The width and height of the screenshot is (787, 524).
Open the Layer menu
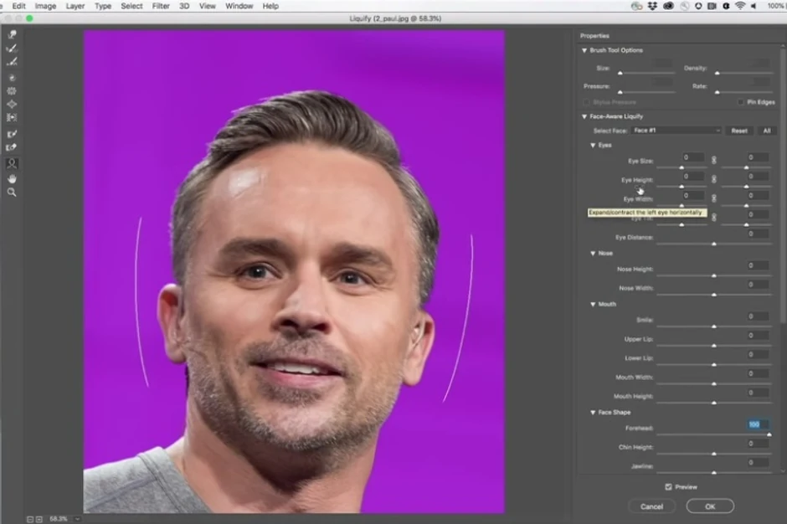[x=75, y=6]
